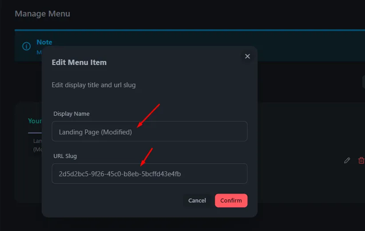The width and height of the screenshot is (365, 231).
Task: Click the partially visible button at right edge
Action: (x=364, y=82)
